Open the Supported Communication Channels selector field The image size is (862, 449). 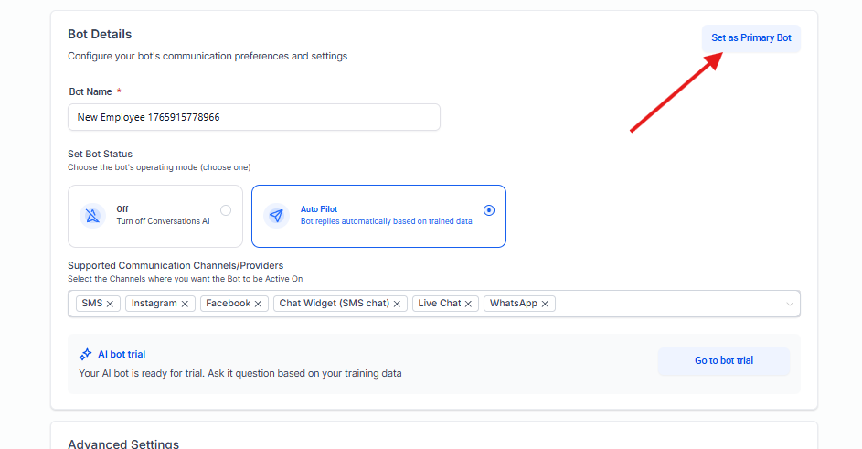coord(667,304)
